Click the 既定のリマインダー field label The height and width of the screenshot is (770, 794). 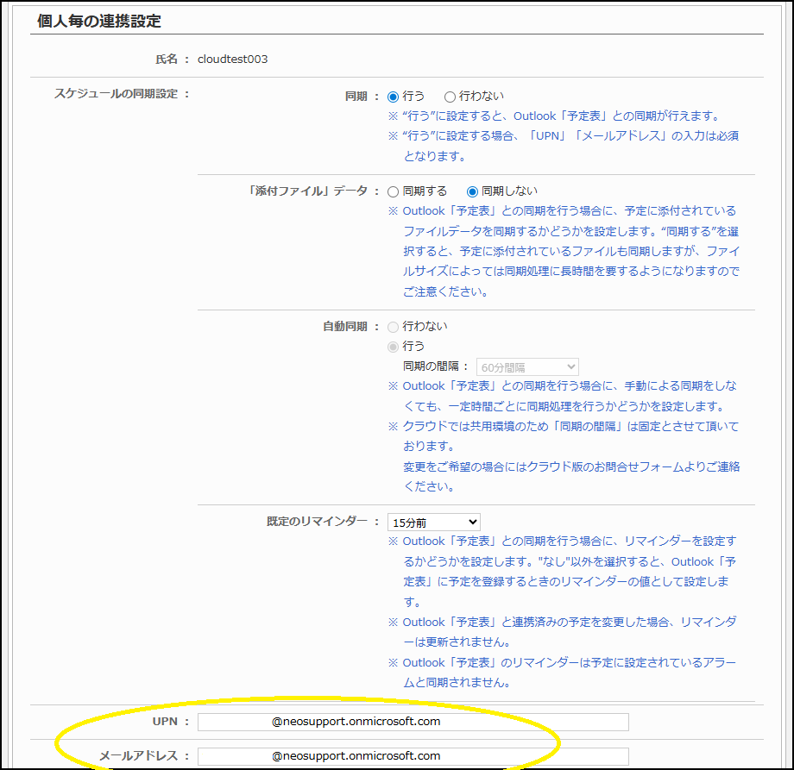[318, 522]
